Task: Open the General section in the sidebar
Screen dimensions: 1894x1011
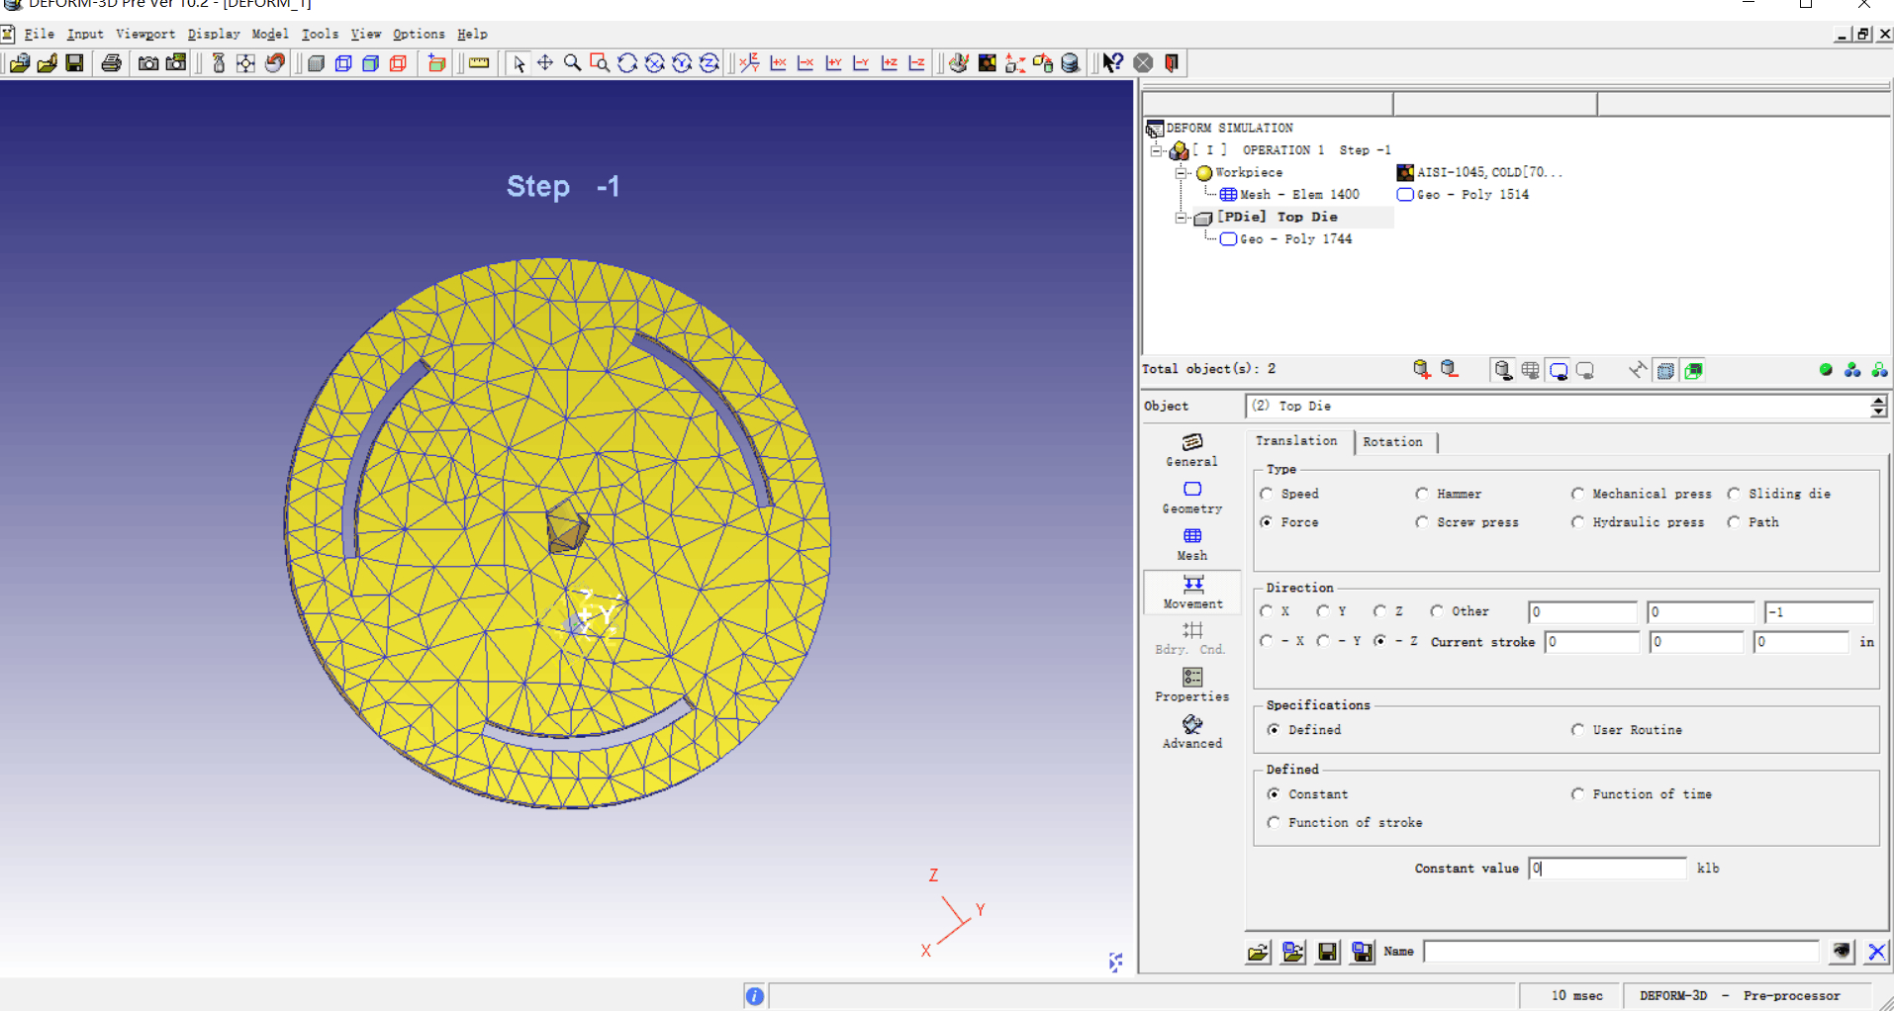Action: (x=1192, y=450)
